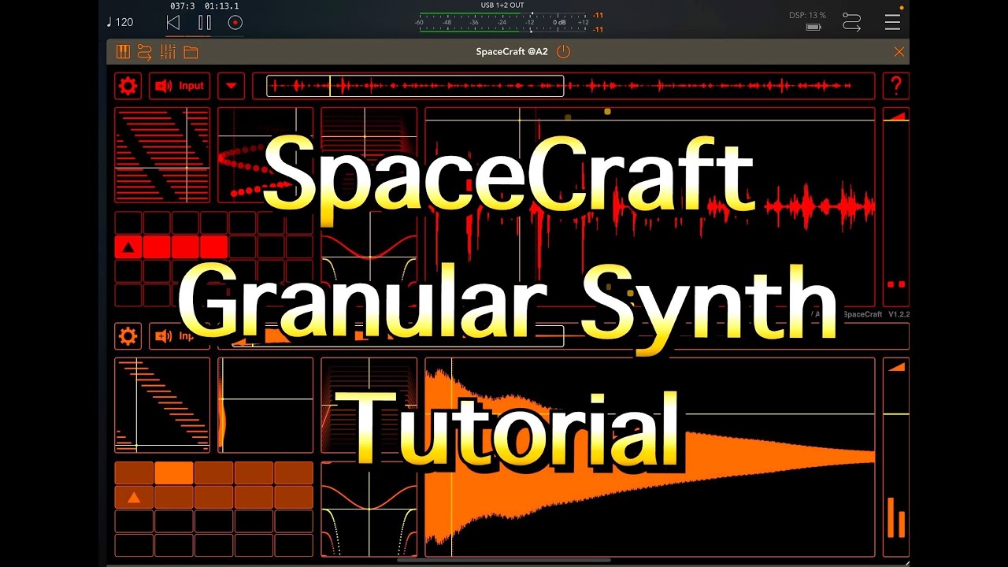Toggle the fourth lit red pad
The height and width of the screenshot is (567, 1008).
213,247
